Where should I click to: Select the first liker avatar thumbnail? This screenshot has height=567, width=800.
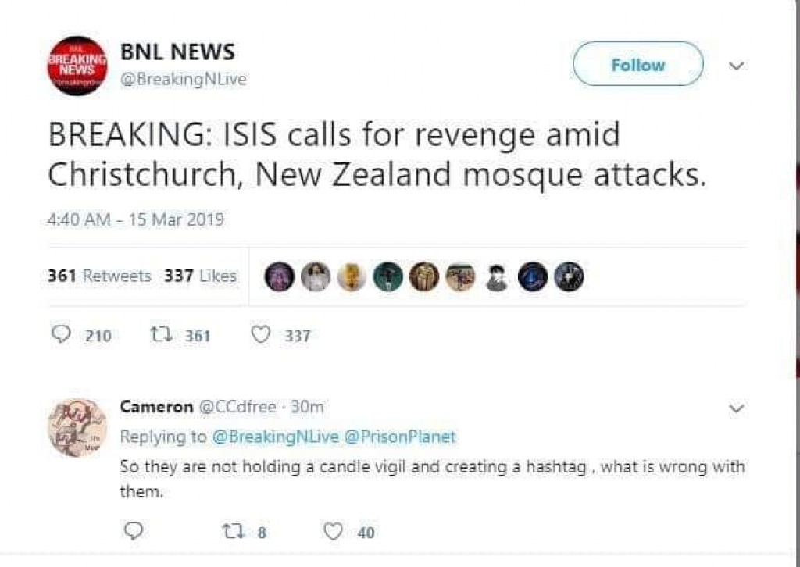tap(280, 276)
